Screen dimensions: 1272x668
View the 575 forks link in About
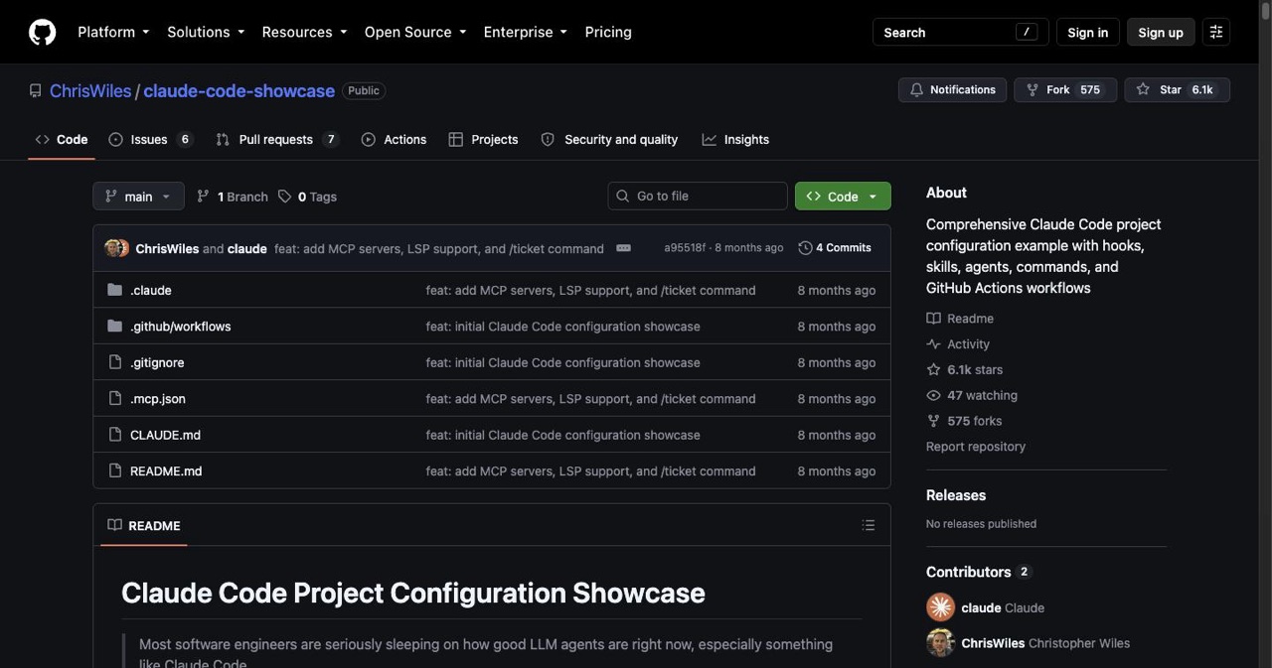click(964, 422)
